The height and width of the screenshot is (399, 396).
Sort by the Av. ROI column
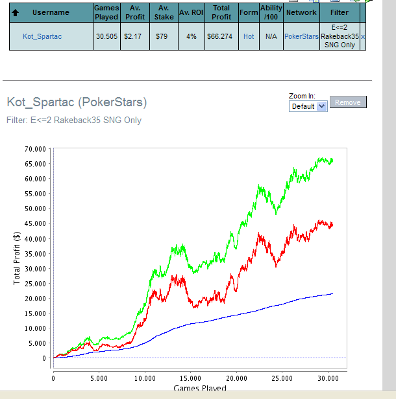point(192,12)
